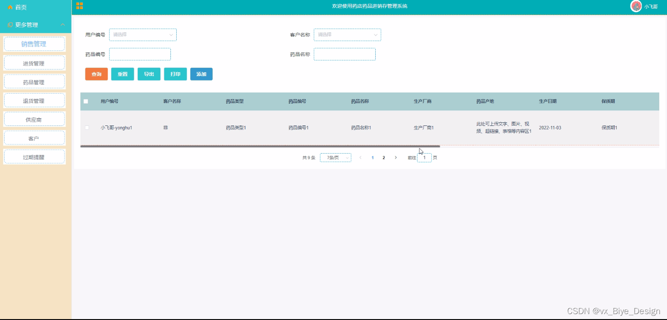This screenshot has height=320, width=667.
Task: Click the 保质期 column header
Action: tap(608, 101)
